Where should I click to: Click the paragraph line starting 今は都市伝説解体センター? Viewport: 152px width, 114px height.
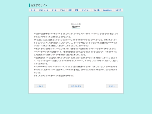point(76,34)
